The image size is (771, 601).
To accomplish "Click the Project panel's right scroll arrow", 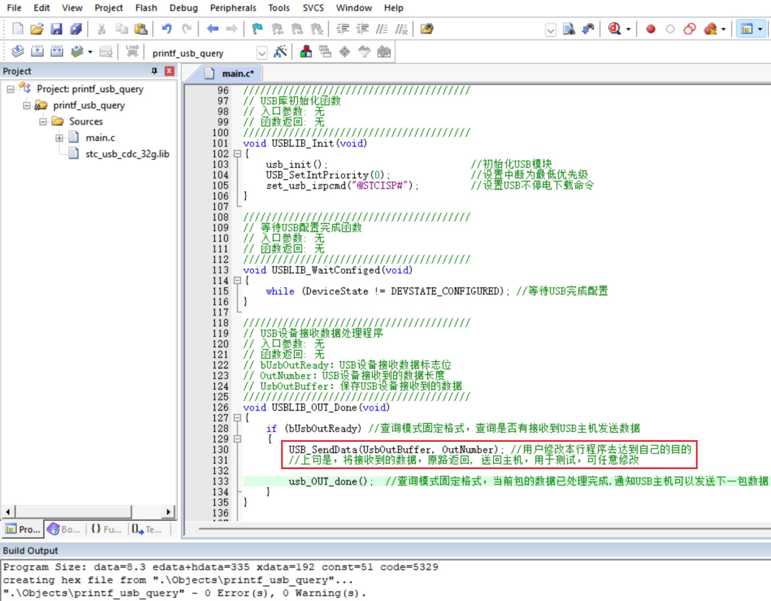I will [x=168, y=511].
